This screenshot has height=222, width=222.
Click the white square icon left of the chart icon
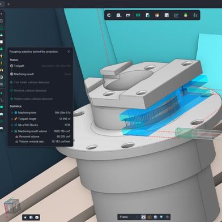coord(166,15)
